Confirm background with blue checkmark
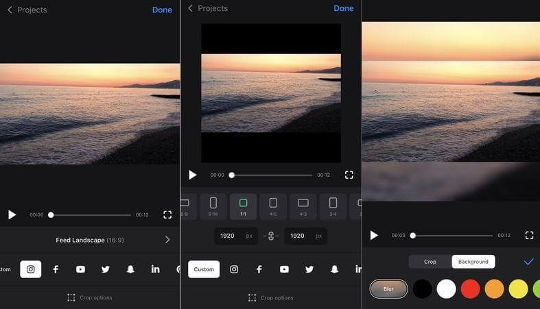The width and height of the screenshot is (540, 309). 528,262
